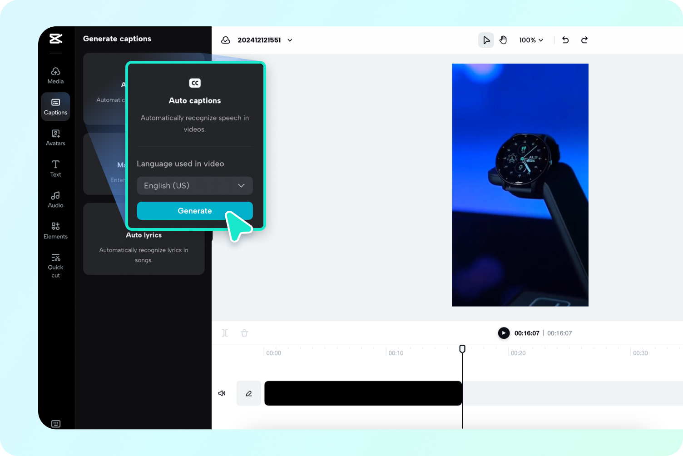Play the video with the play button

click(x=504, y=333)
